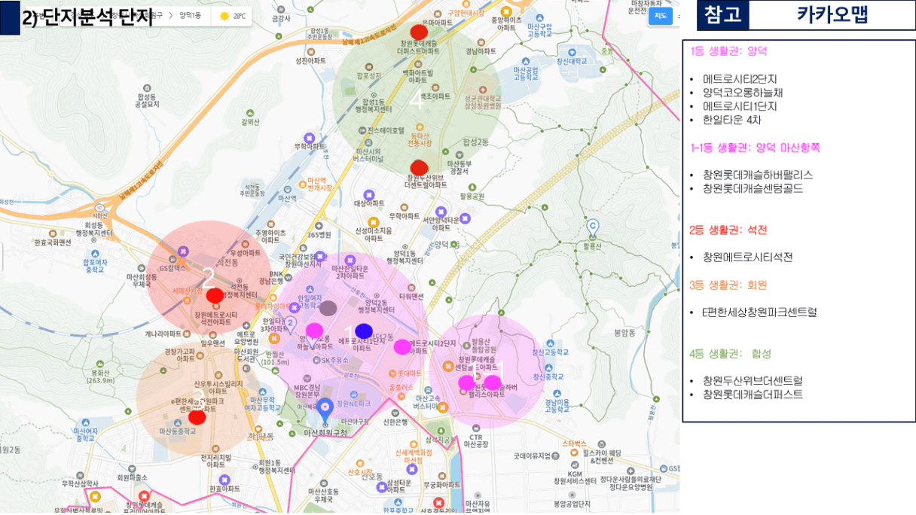This screenshot has width=916, height=515.
Task: Select the 창신대학교 university icon
Action: 571,52
